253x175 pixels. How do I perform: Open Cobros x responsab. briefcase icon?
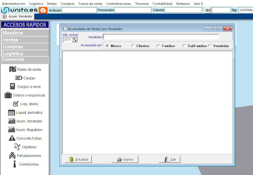tap(8, 95)
